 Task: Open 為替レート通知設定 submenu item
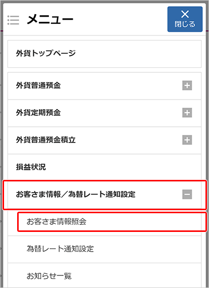point(104,249)
